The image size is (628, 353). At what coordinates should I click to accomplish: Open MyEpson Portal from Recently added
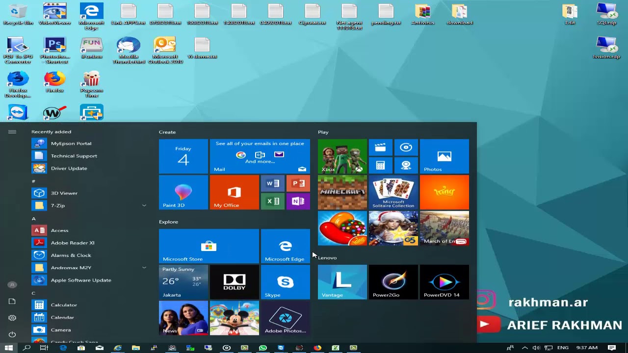point(90,144)
